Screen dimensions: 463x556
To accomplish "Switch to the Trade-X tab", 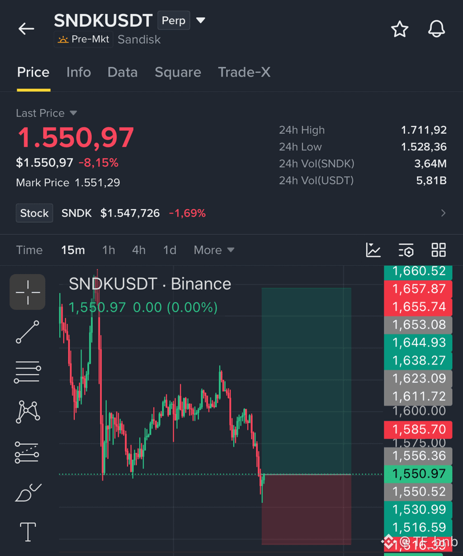I will 244,72.
